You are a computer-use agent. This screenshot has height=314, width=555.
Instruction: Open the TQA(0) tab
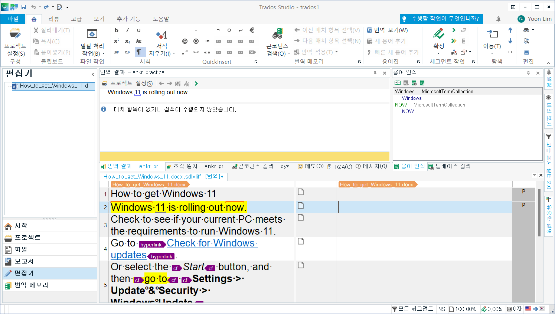[340, 167]
